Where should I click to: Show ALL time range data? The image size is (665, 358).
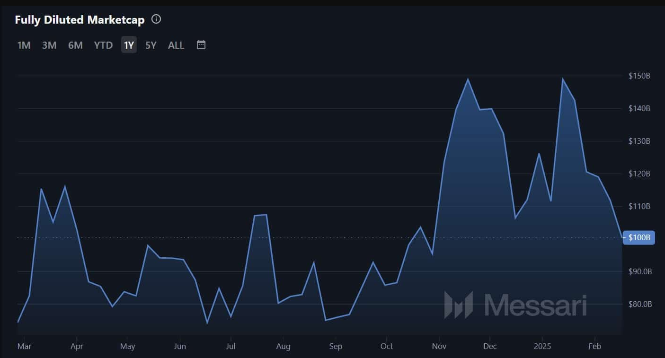tap(176, 45)
